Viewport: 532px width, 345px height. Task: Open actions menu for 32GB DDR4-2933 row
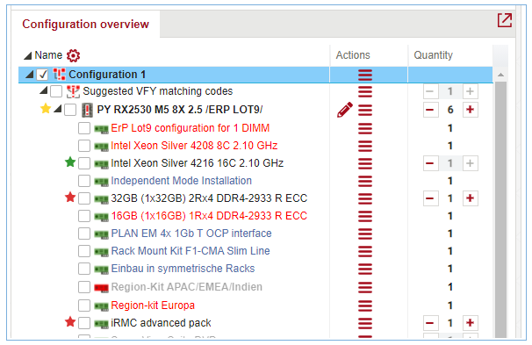[x=365, y=198]
